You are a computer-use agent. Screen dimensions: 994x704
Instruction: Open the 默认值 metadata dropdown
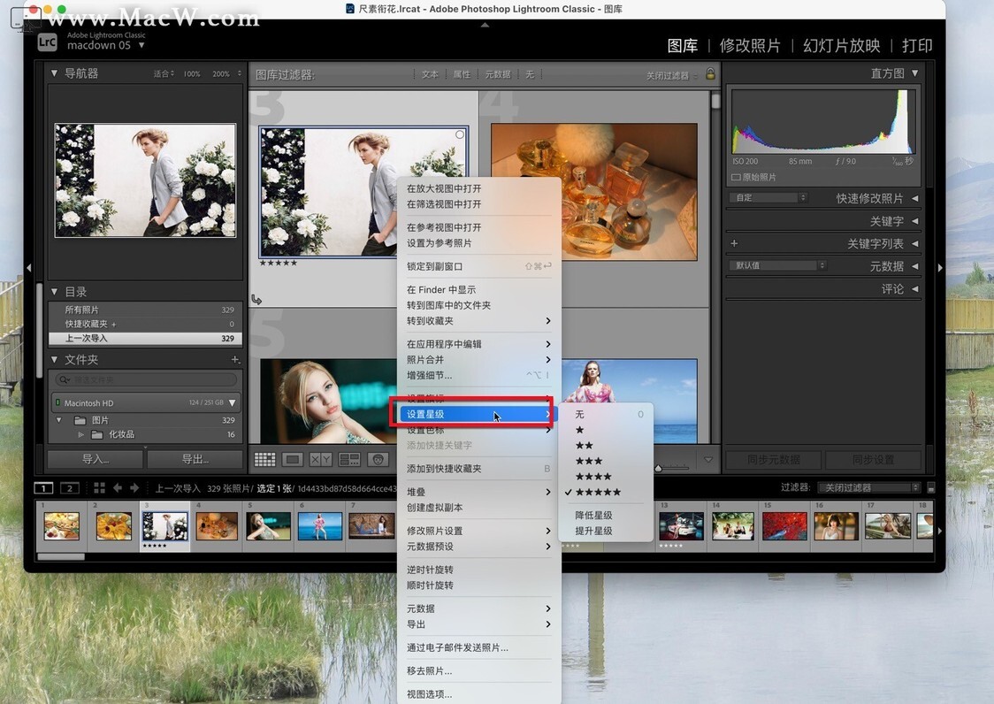point(778,265)
